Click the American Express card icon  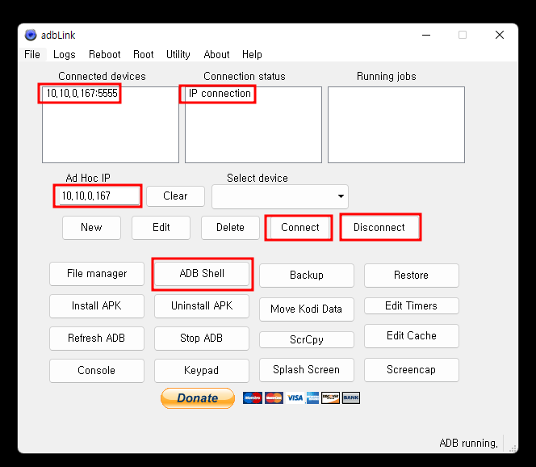point(312,398)
